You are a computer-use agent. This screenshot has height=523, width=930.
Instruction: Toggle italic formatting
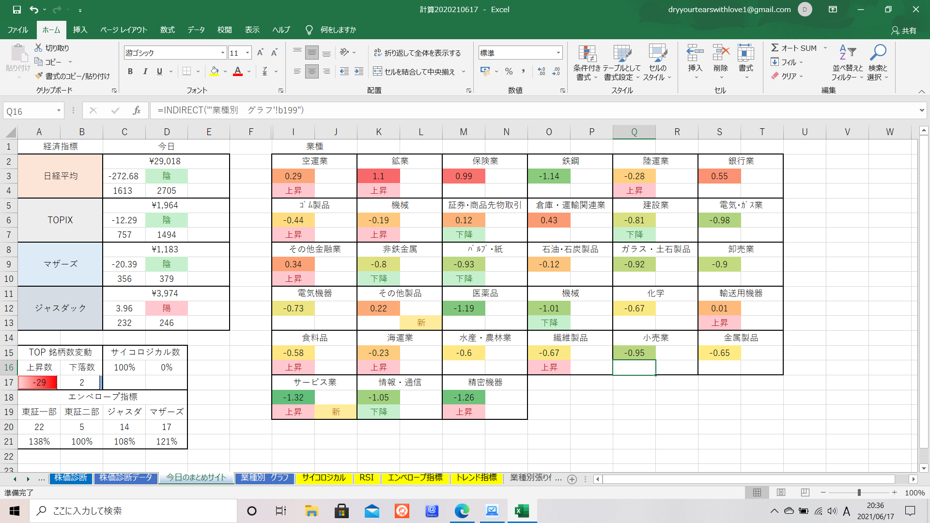[x=145, y=72]
